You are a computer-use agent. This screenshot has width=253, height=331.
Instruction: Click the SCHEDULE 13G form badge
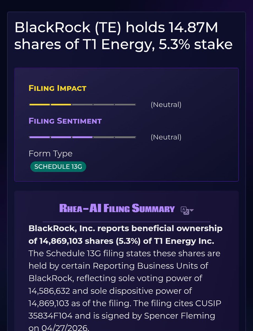tap(58, 167)
